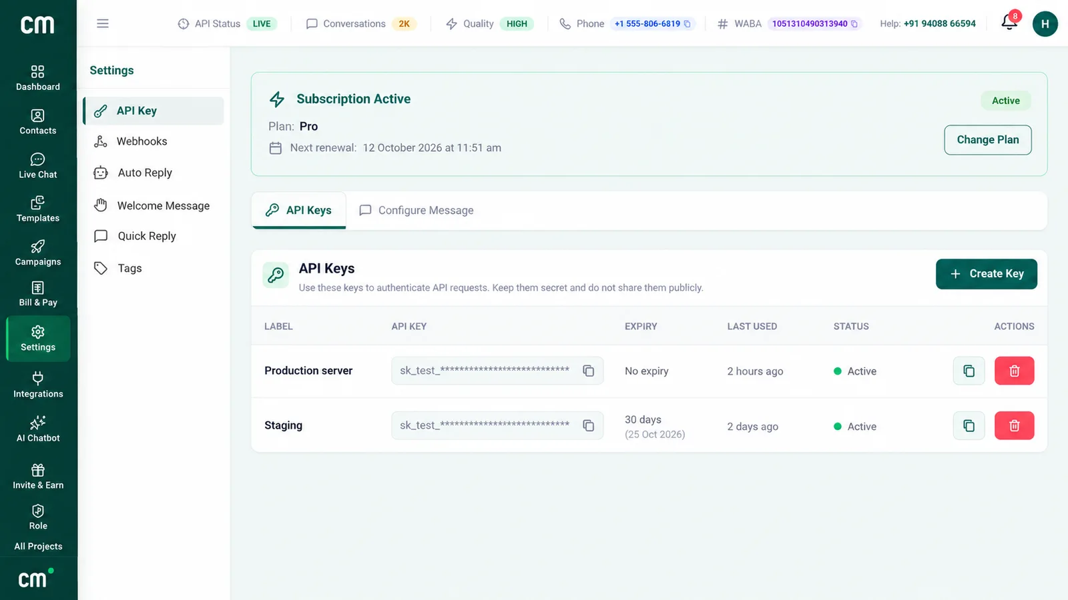Image resolution: width=1068 pixels, height=600 pixels.
Task: Switch to the API Keys tab
Action: click(x=299, y=210)
